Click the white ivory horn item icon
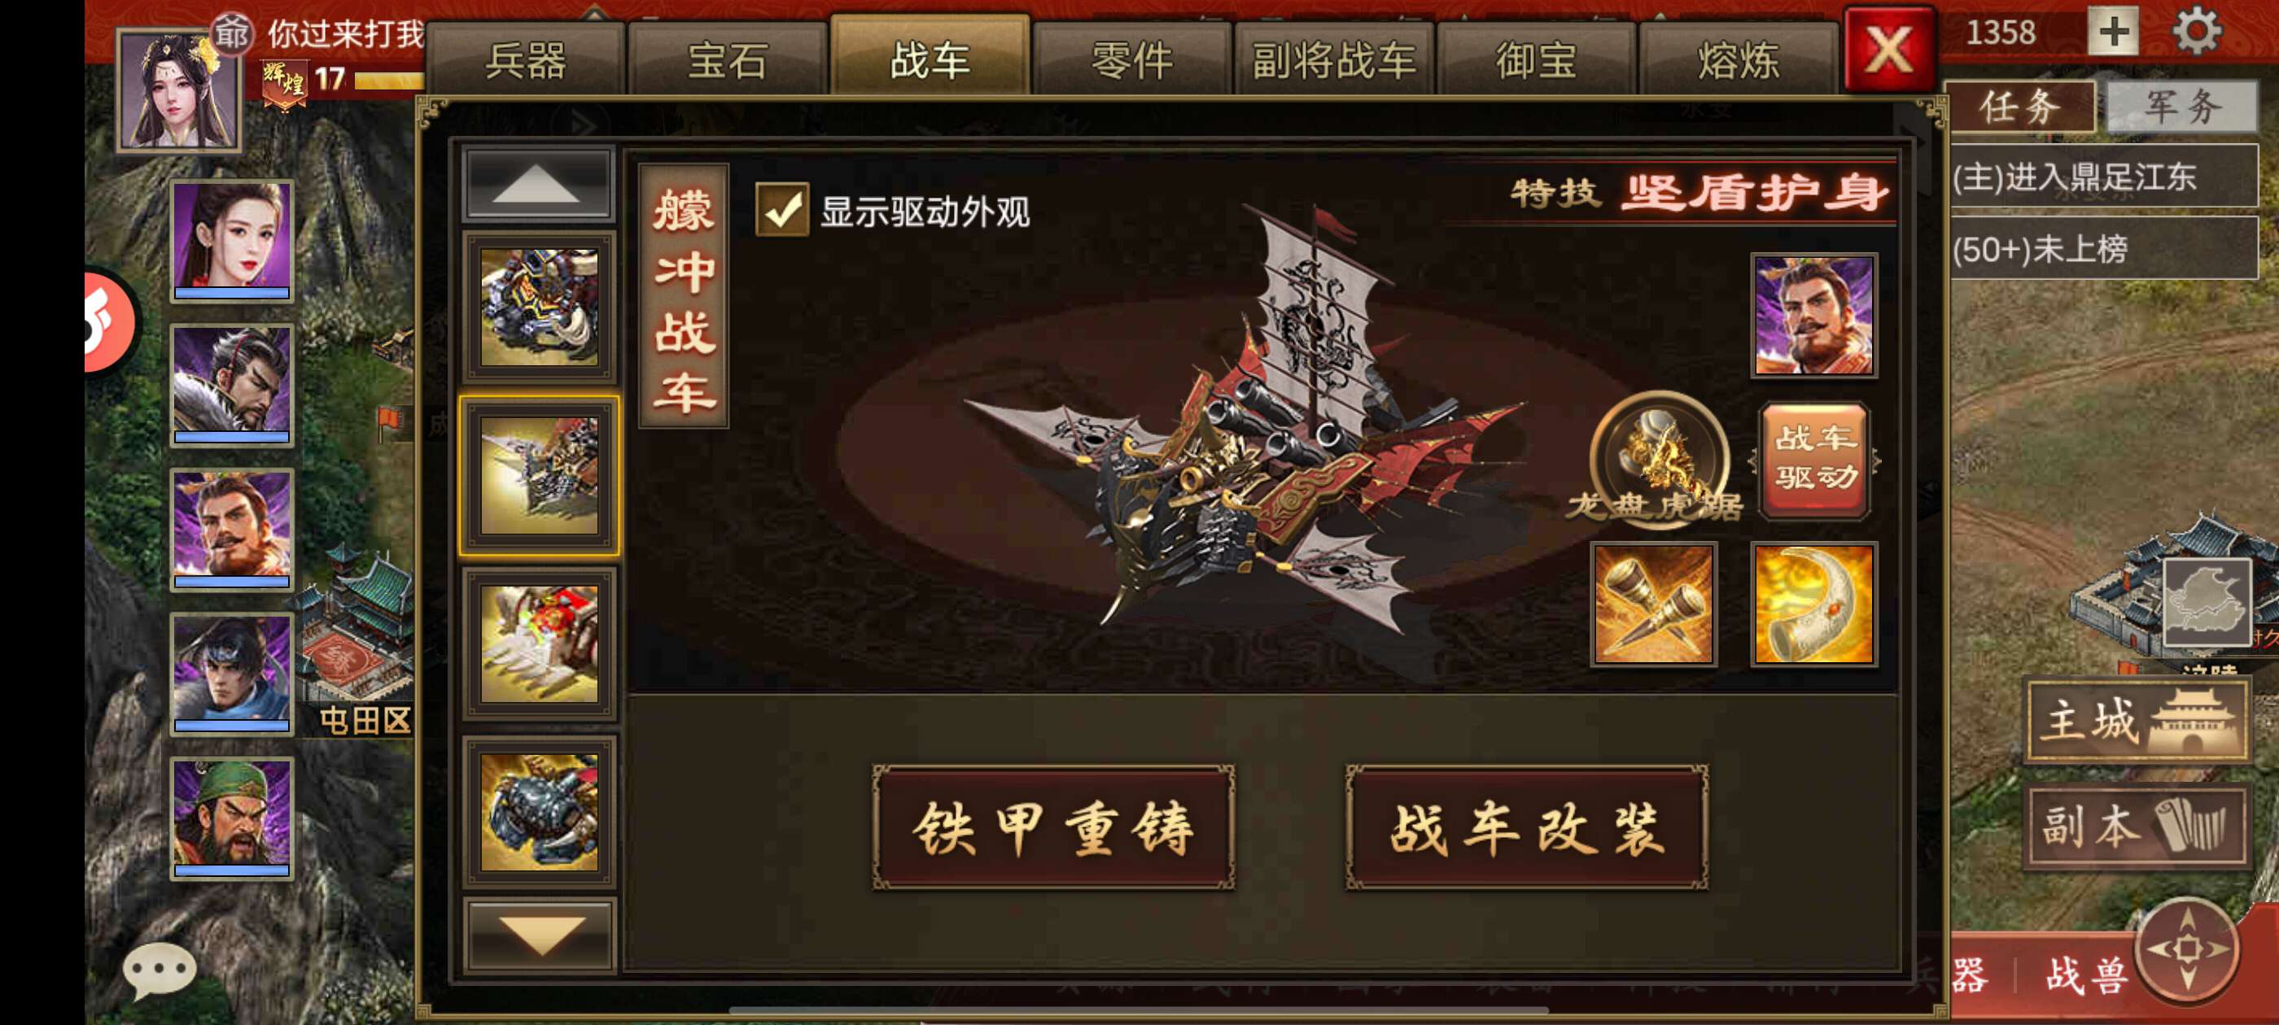This screenshot has width=2279, height=1025. (x=1813, y=604)
